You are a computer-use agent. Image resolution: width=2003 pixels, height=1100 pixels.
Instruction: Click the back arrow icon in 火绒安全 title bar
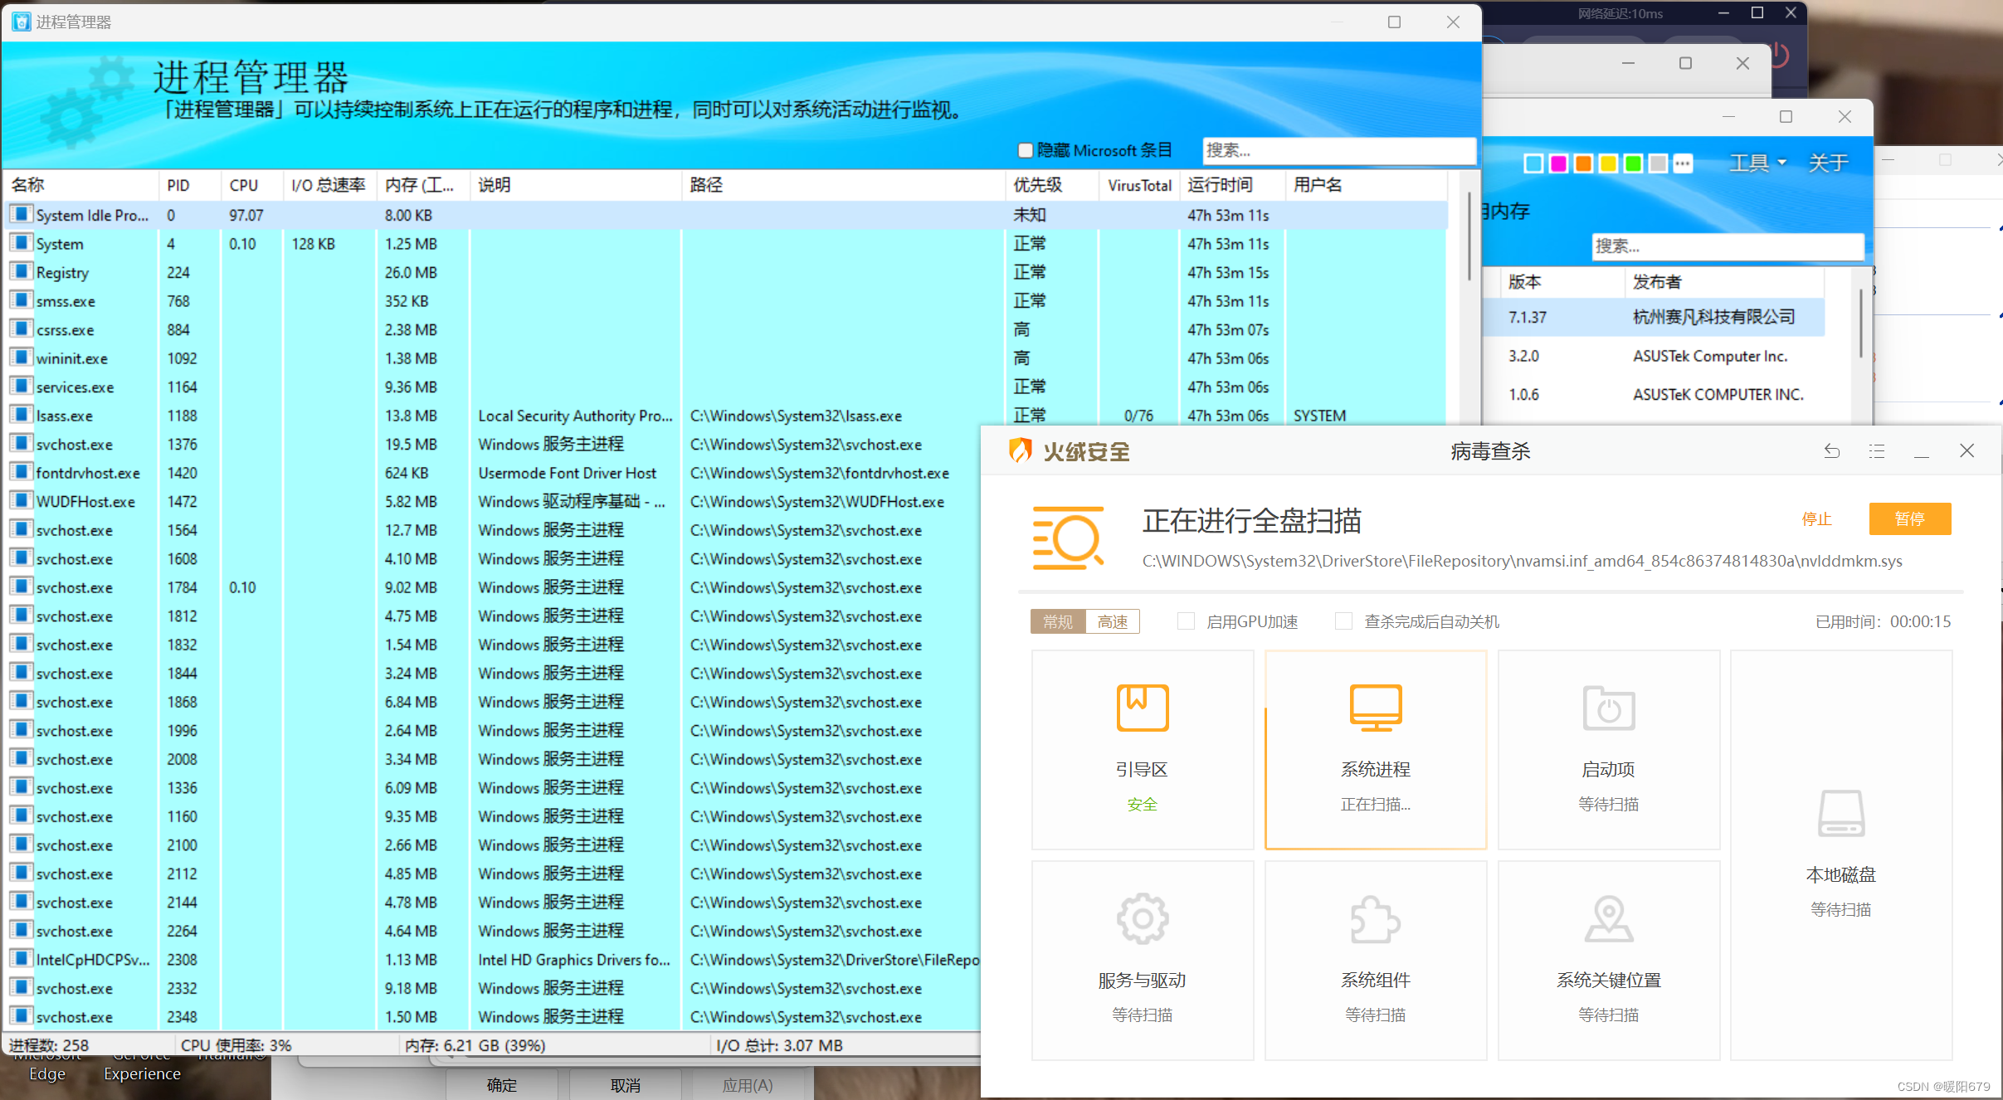1832,451
